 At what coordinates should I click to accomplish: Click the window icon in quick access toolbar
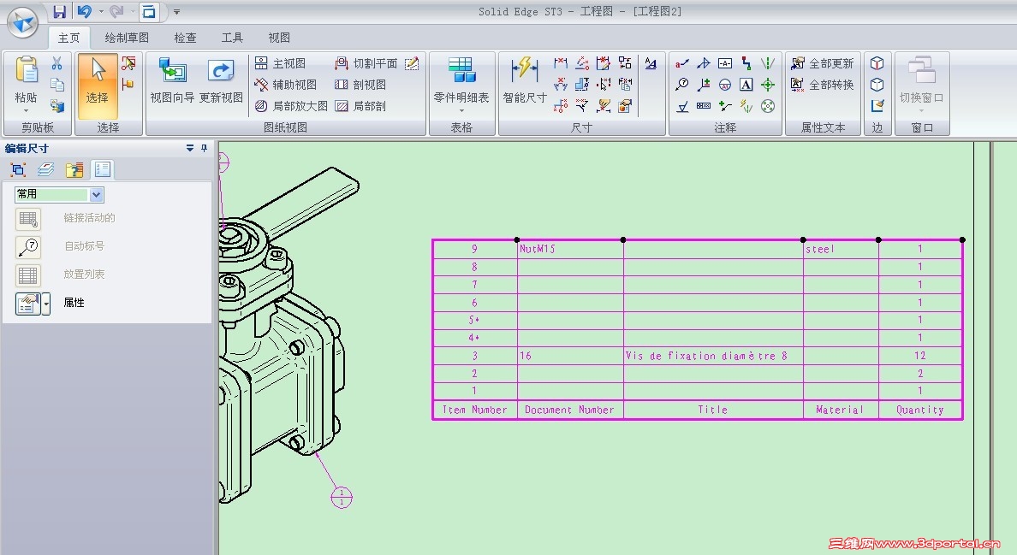coord(149,12)
